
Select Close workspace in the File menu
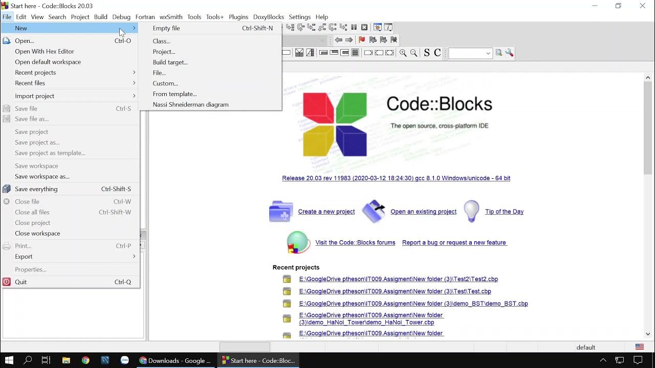[70, 233]
